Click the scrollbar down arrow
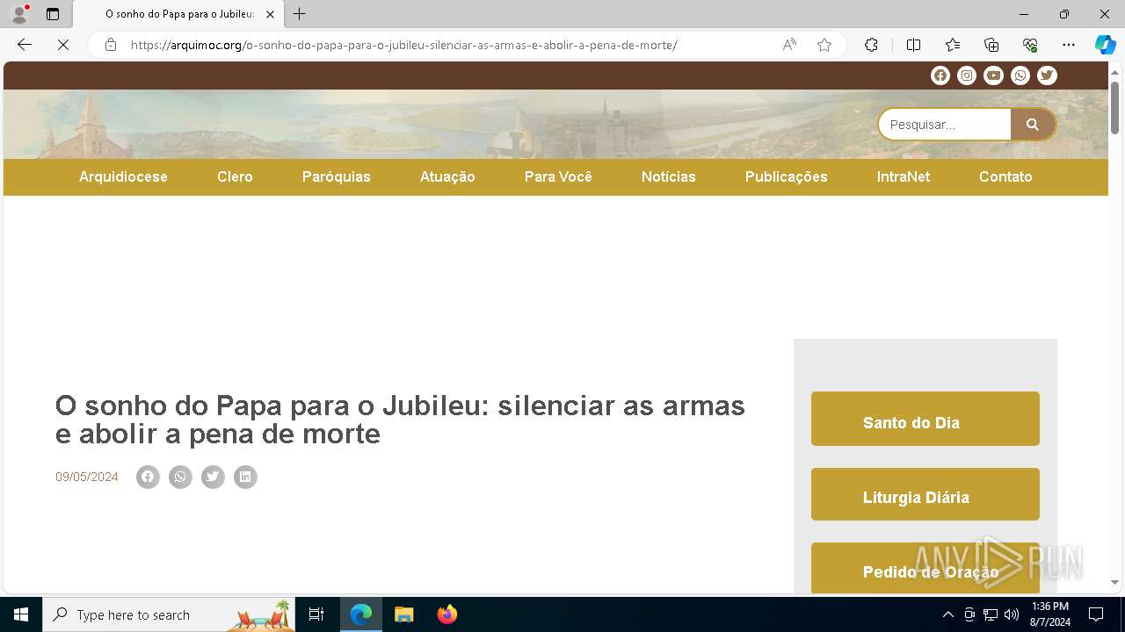The image size is (1125, 632). (1114, 582)
